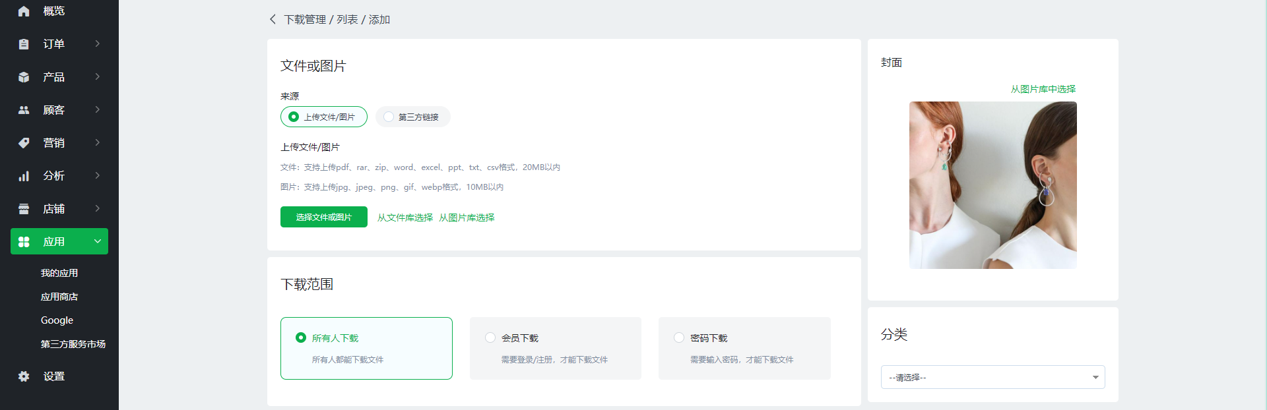Screen dimensions: 1267x410
Task: Click the tag icon for 营销
Action: tap(24, 143)
